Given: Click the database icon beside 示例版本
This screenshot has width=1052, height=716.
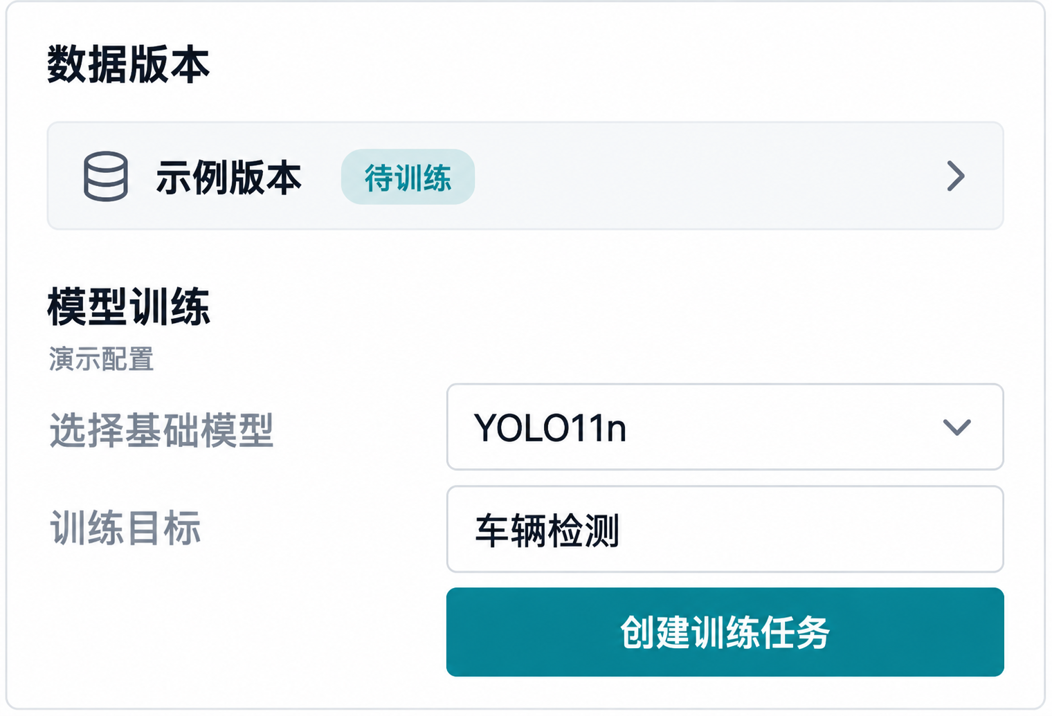Looking at the screenshot, I should (x=106, y=176).
